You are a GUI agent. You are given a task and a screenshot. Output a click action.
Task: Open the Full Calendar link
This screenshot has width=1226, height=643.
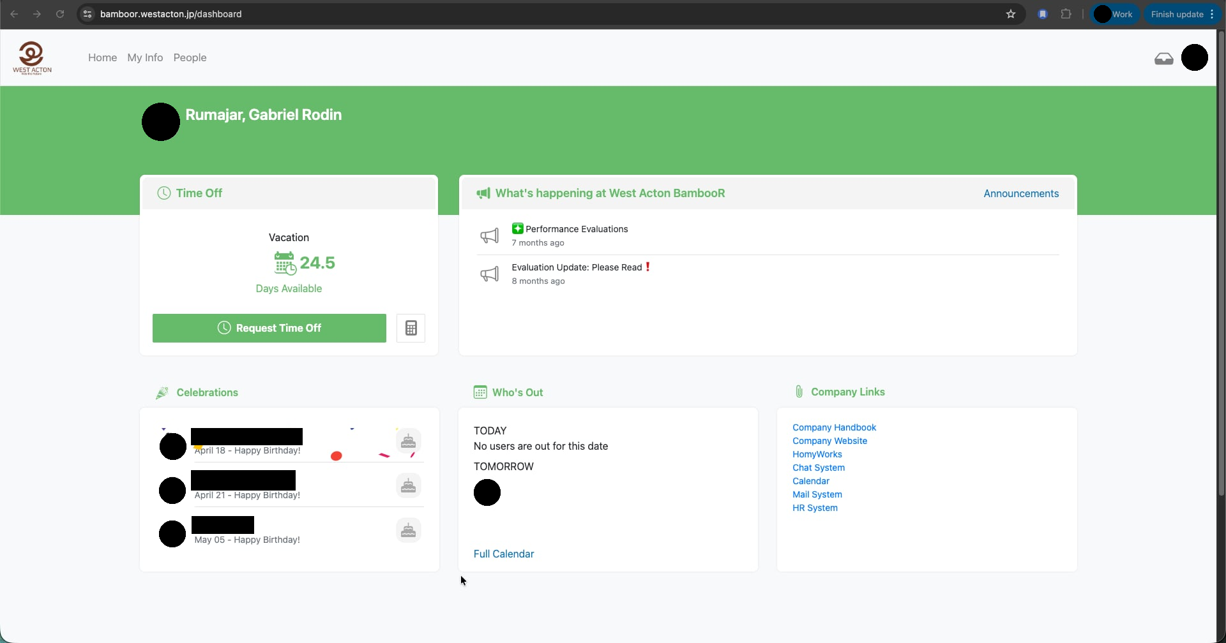(503, 554)
